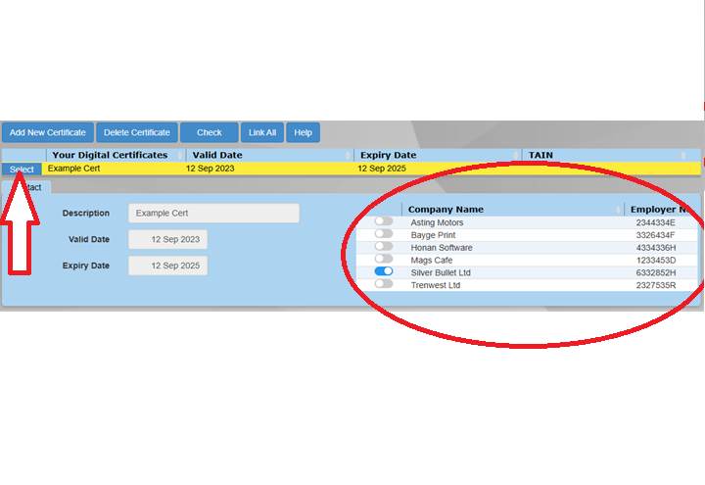Viewport: 705px width, 485px height.
Task: Enable the Trenwest Ltd toggle
Action: (384, 284)
